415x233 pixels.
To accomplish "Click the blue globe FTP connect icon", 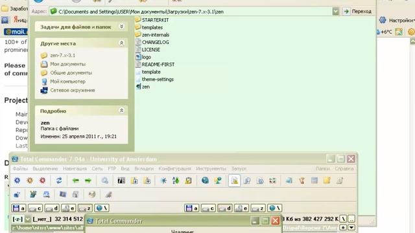I will pos(205,181).
